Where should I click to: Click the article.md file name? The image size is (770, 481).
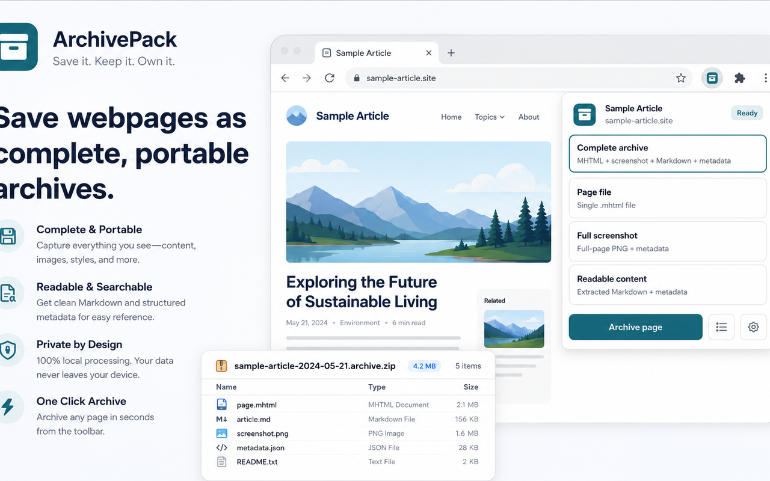tap(254, 419)
